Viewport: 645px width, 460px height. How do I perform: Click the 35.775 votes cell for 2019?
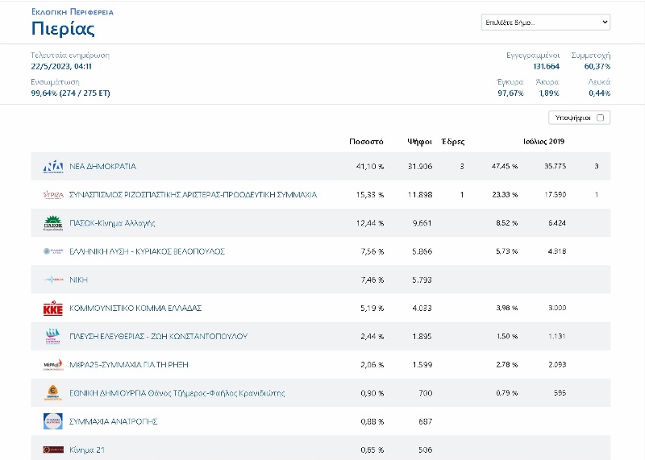[555, 167]
